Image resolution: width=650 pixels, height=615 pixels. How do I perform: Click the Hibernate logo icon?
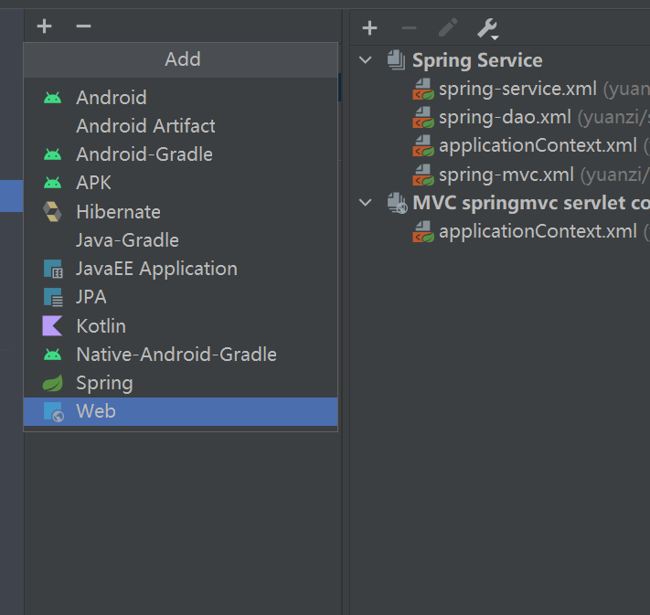coord(53,212)
